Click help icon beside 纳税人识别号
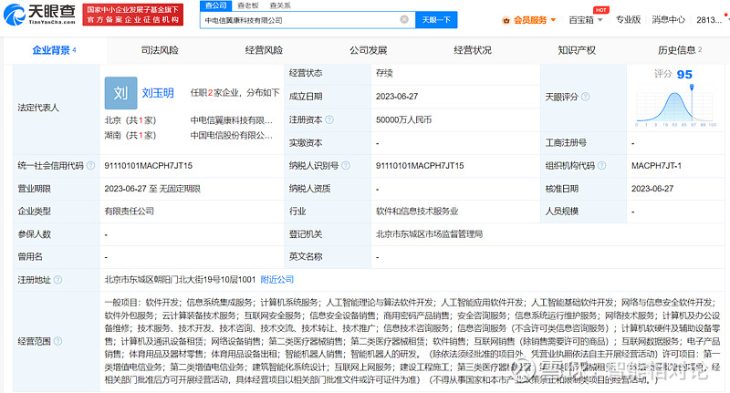This screenshot has width=730, height=393. 346,166
